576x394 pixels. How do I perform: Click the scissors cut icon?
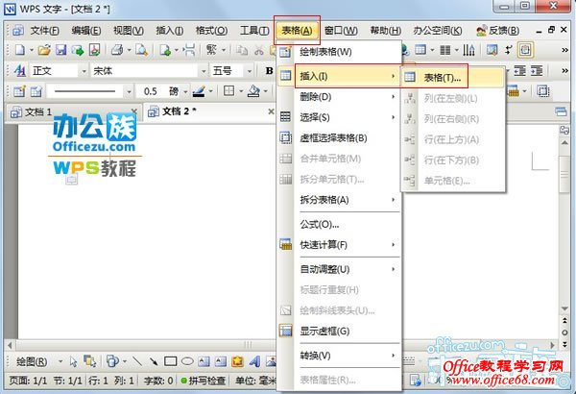coord(259,50)
